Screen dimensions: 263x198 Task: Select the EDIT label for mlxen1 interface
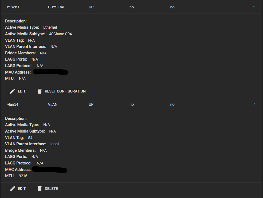pos(22,91)
